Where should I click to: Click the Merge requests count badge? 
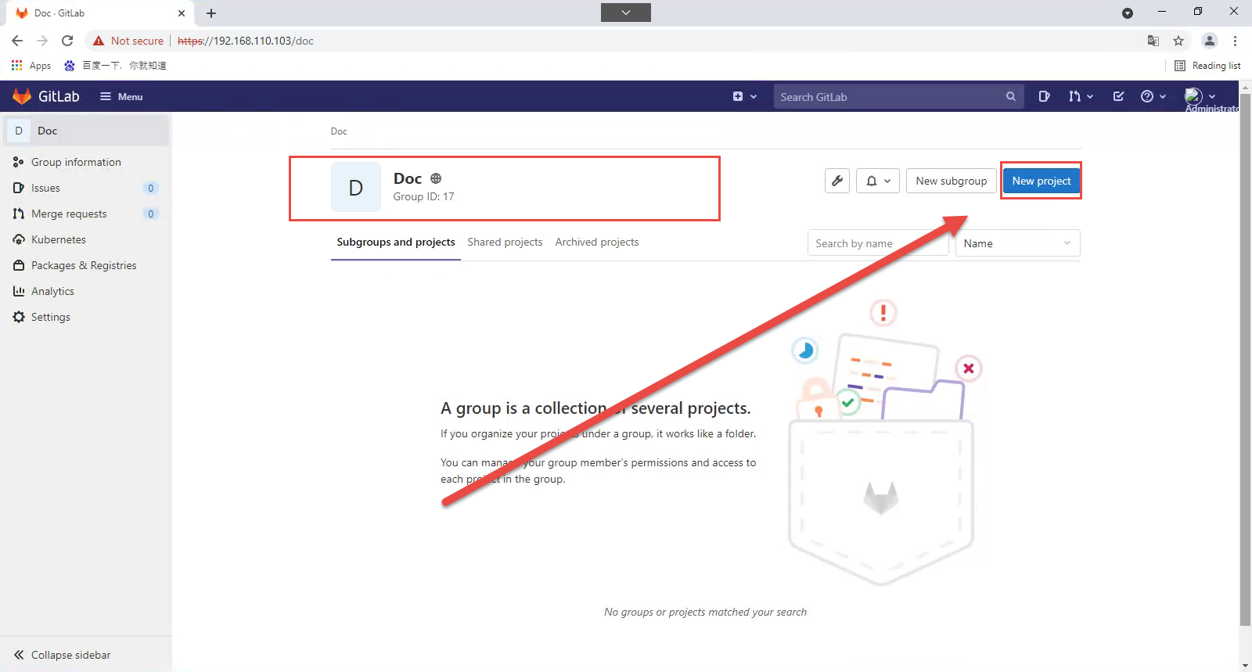(151, 214)
